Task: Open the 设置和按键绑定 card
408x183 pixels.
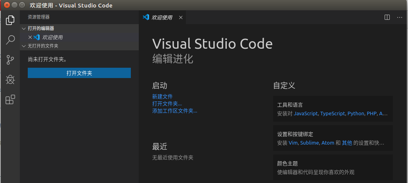Action: click(333, 138)
